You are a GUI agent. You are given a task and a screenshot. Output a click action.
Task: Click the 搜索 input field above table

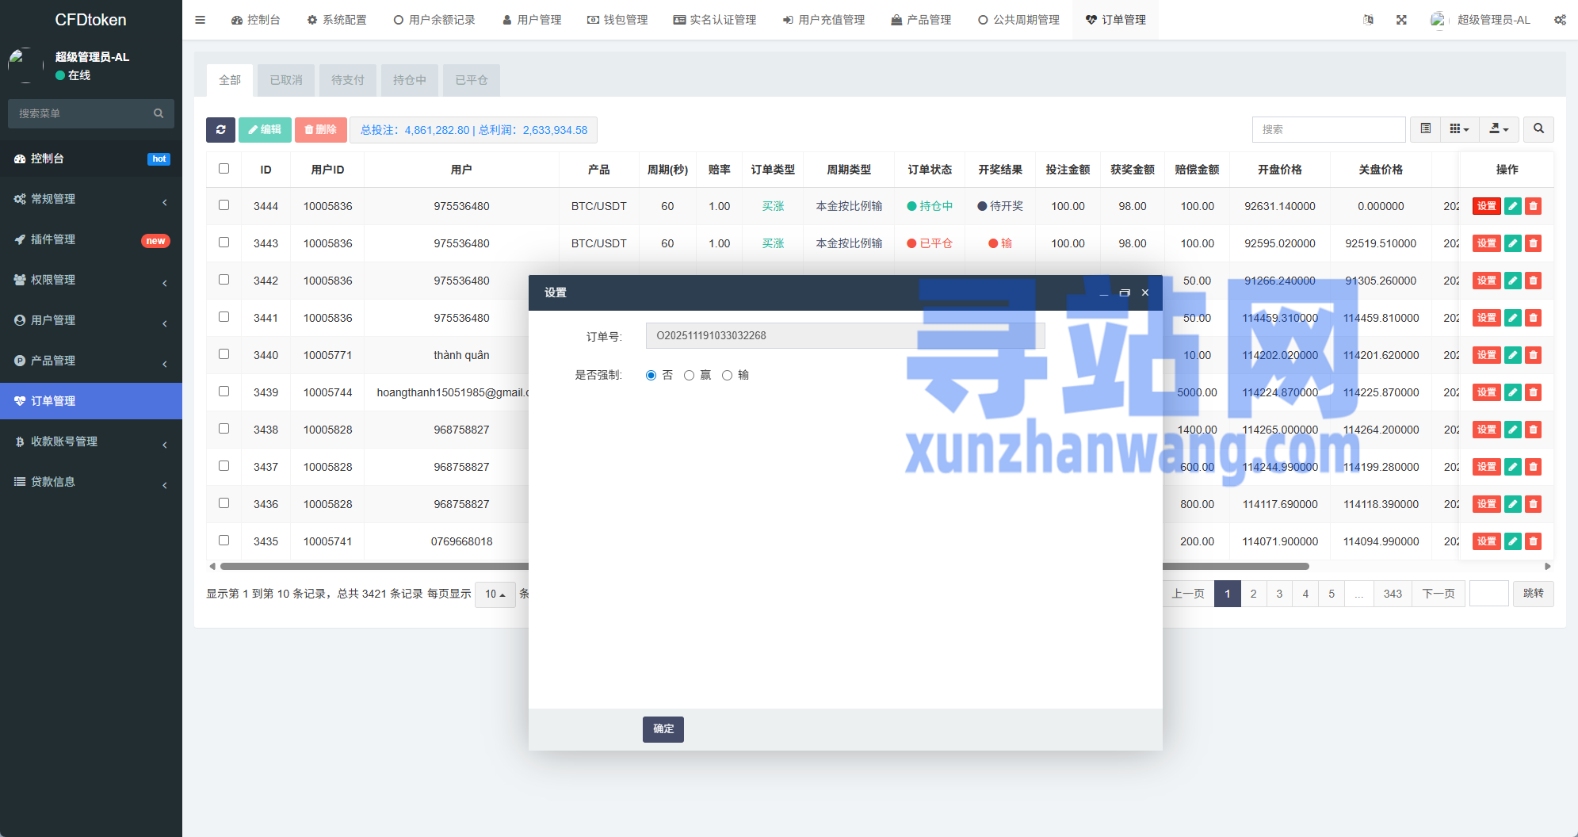tap(1328, 129)
